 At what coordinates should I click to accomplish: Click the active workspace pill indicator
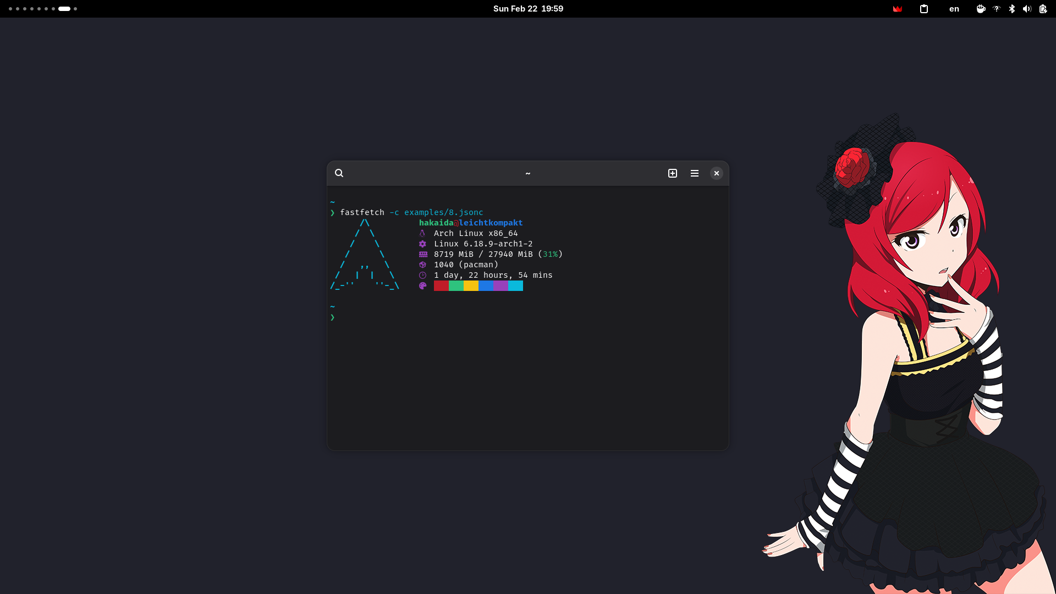point(64,9)
